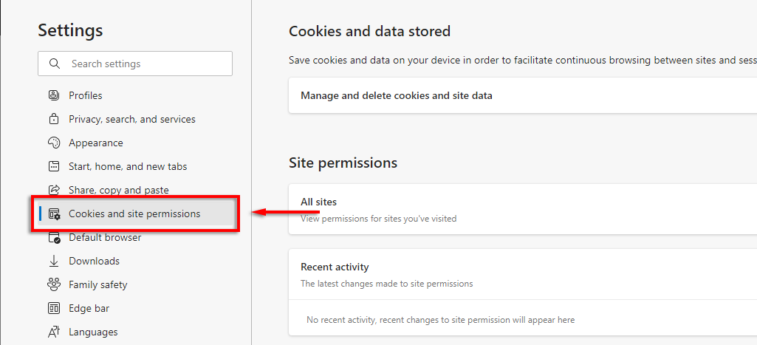
Task: Open All sites permissions list
Action: (318, 202)
